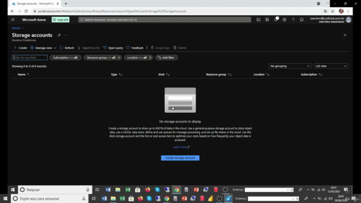The height and width of the screenshot is (203, 361).
Task: Click Create in the command bar
Action: coord(20,48)
